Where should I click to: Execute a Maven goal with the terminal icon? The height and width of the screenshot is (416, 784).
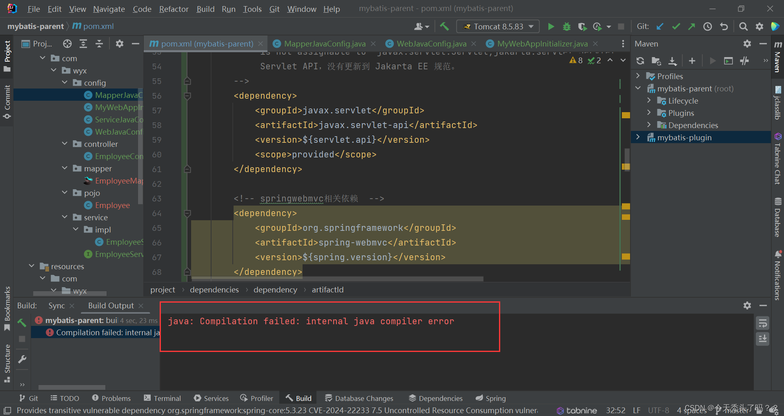pos(728,60)
